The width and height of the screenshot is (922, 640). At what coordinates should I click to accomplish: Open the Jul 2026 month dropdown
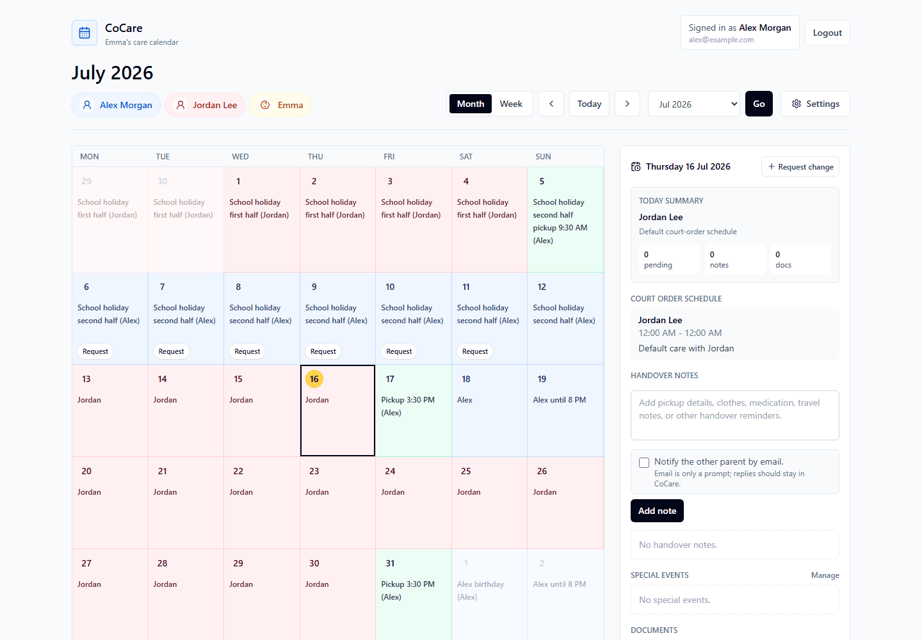[x=694, y=104]
